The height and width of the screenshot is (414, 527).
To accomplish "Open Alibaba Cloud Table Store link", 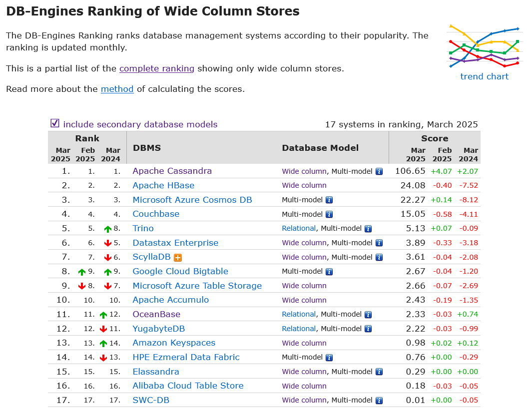I will pos(188,386).
